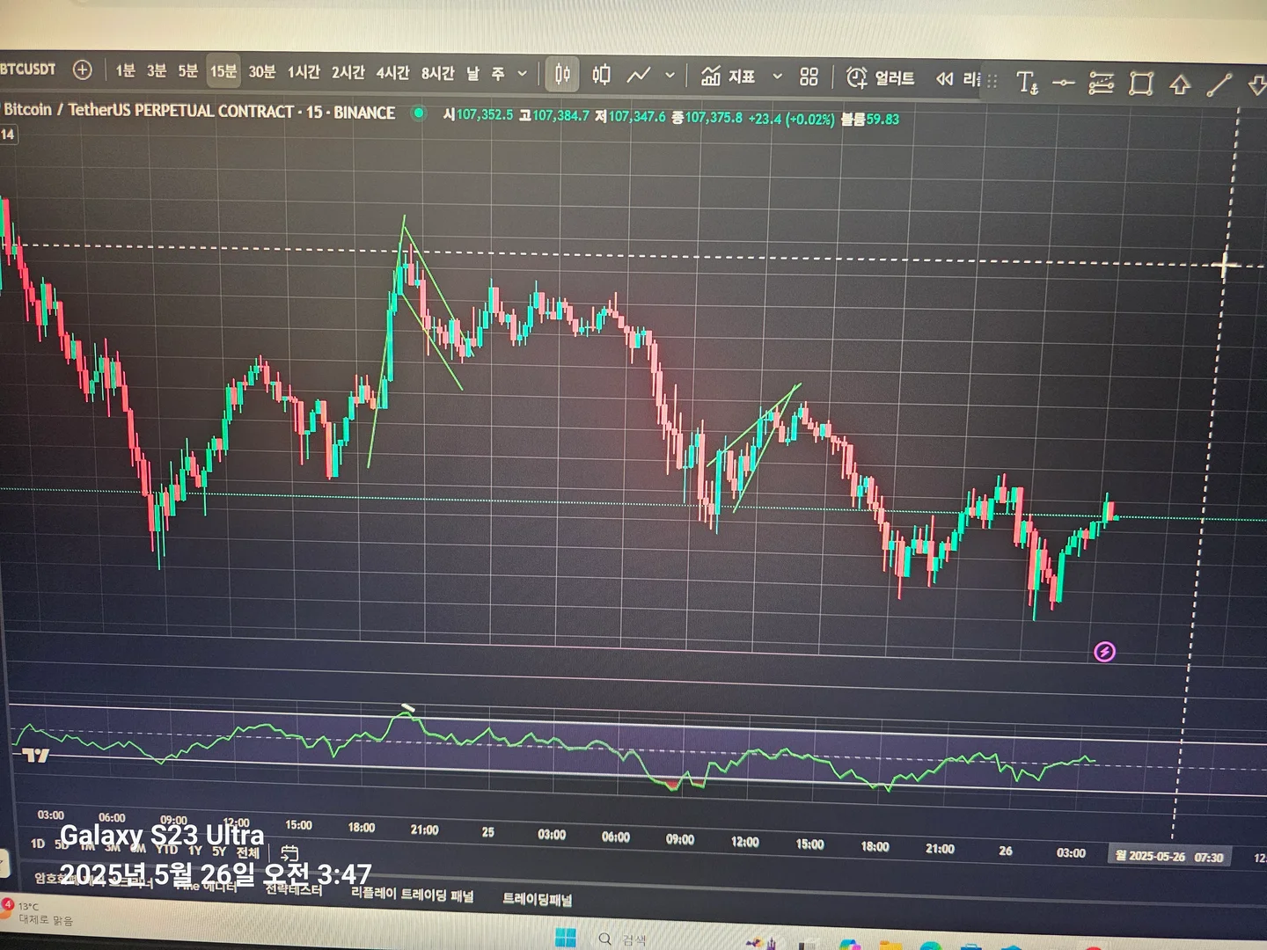Screen dimensions: 1267x950
Task: Open the BTCUSDT symbol search
Action: (x=28, y=69)
